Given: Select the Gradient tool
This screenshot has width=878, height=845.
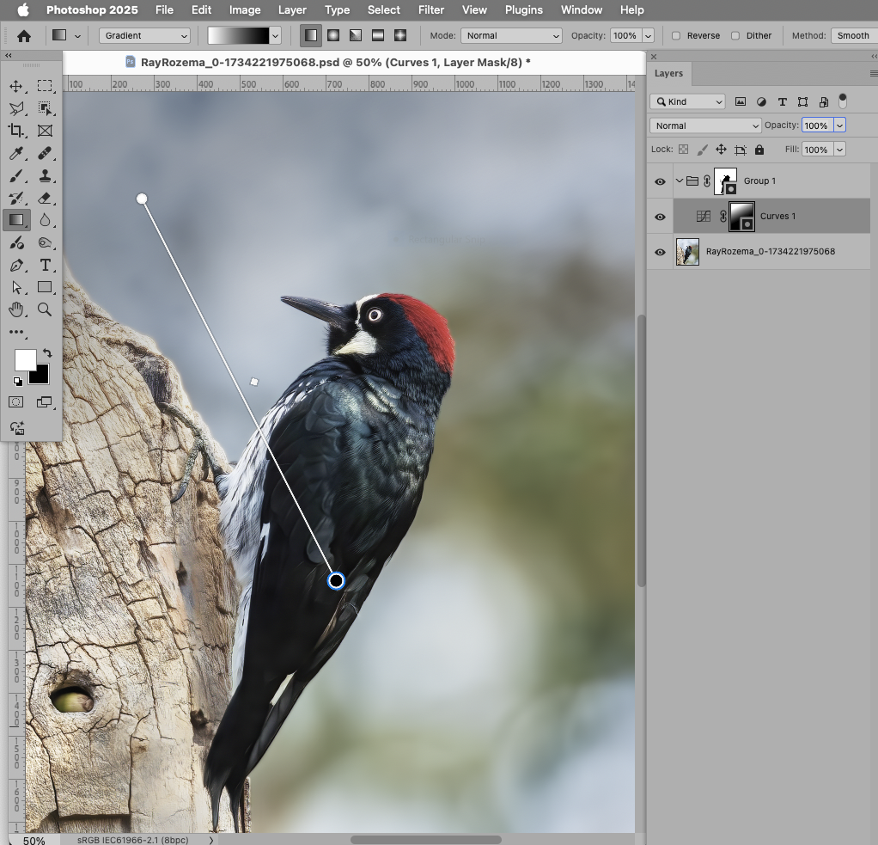Looking at the screenshot, I should tap(15, 220).
